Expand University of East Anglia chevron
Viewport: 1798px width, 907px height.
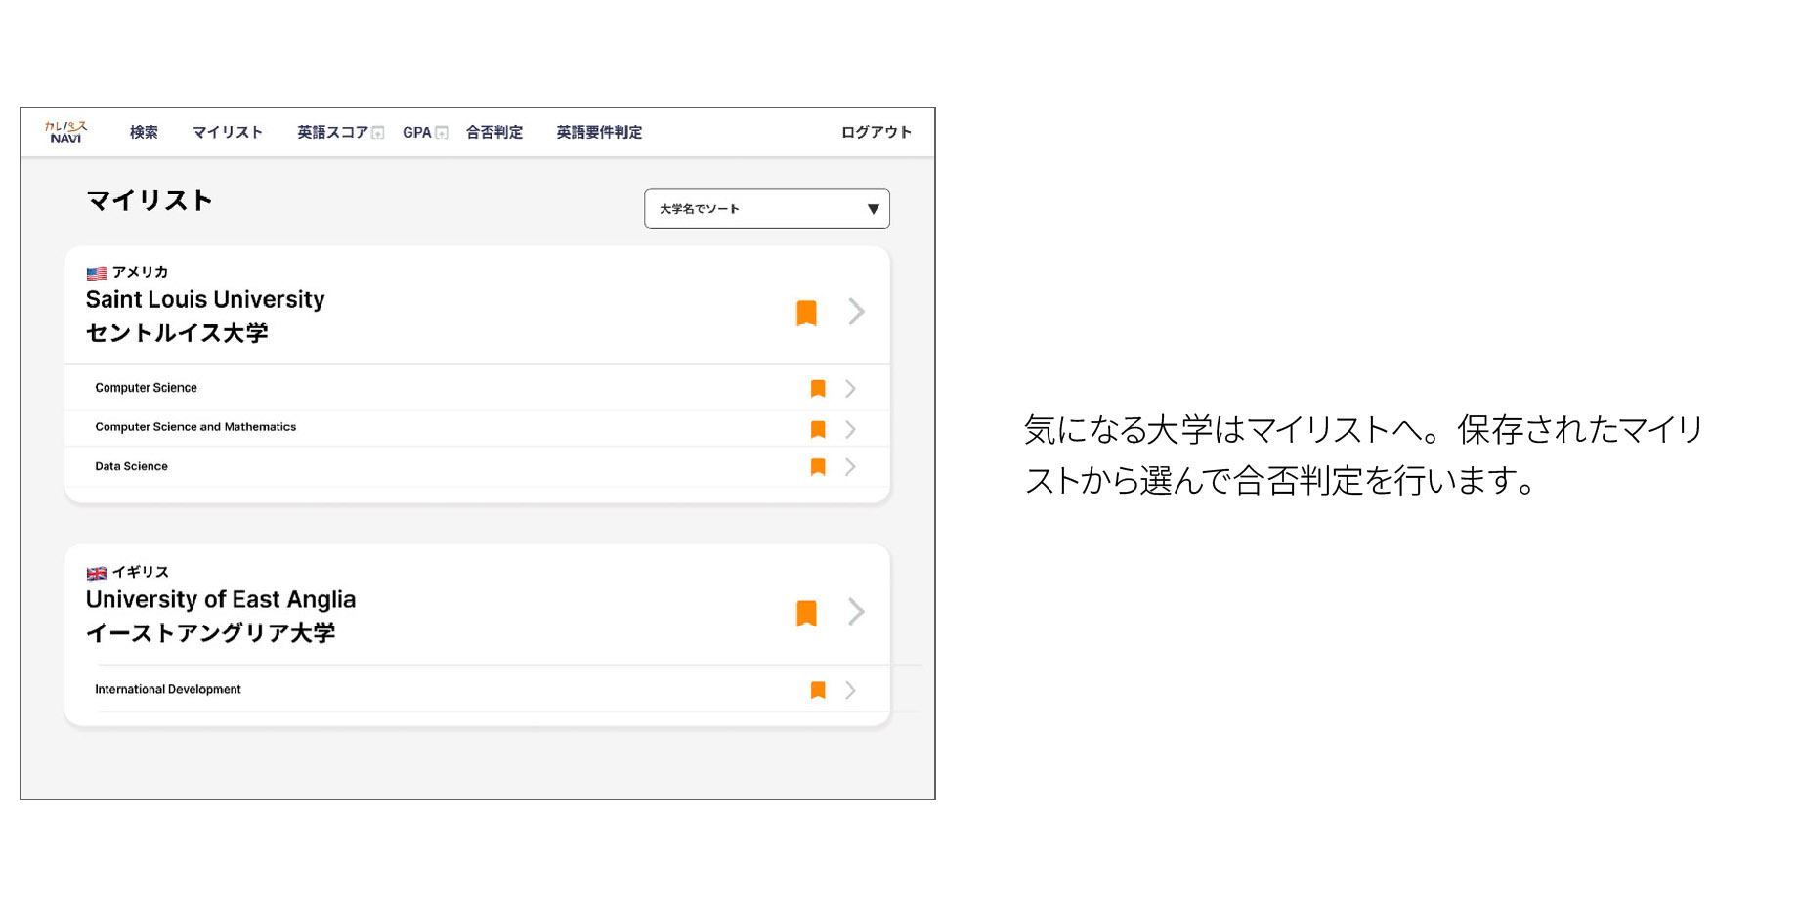tap(856, 612)
